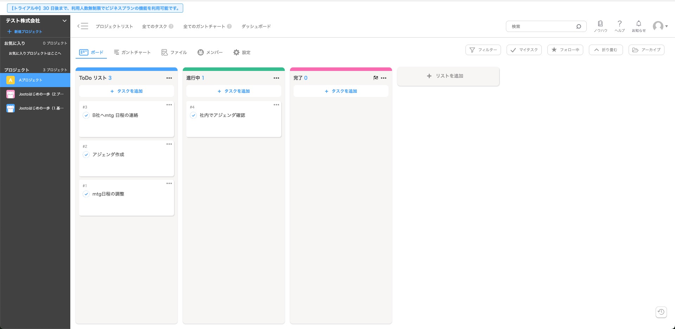This screenshot has height=329, width=675.
Task: Check off the アジェンダ作成 task
Action: click(x=86, y=154)
